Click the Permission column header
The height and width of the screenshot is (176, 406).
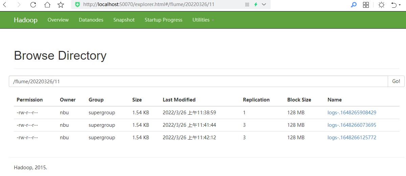click(x=30, y=100)
